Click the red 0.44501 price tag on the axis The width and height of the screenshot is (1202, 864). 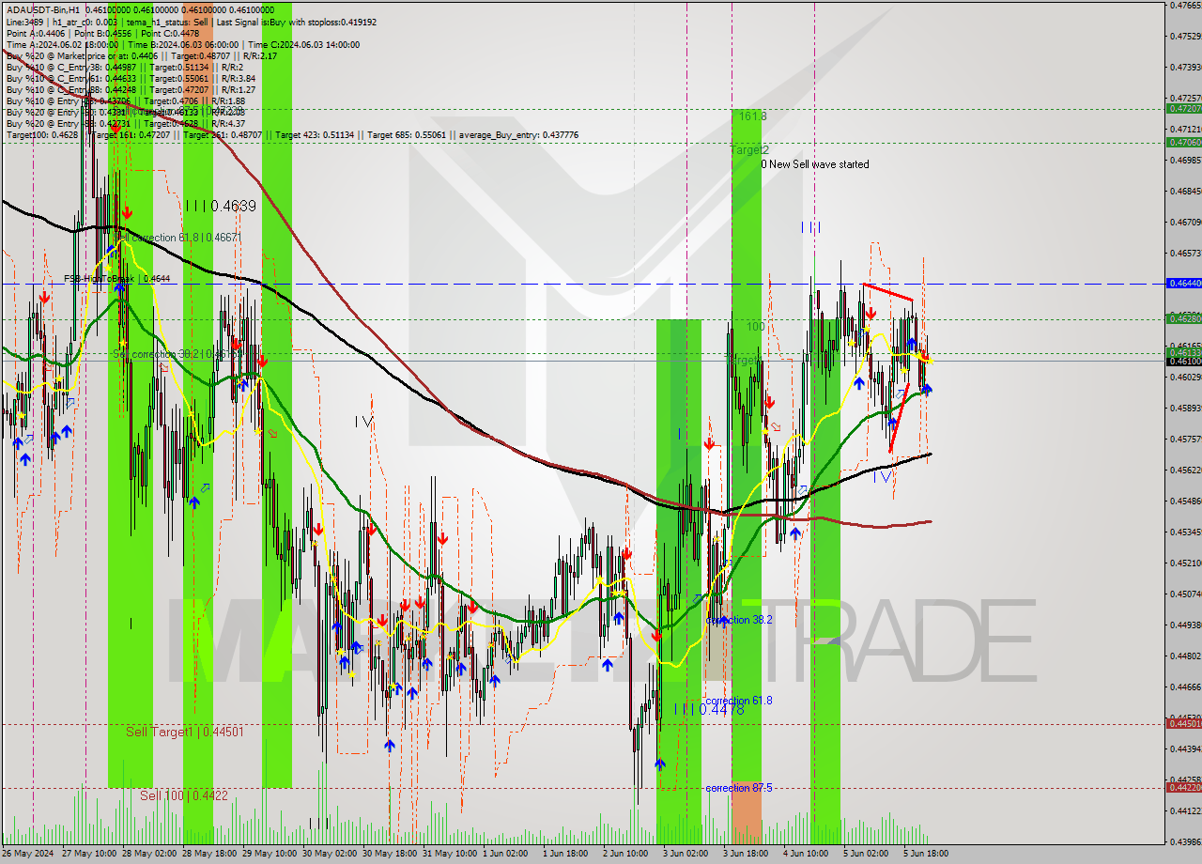tap(1182, 723)
